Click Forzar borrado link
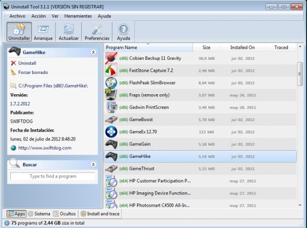The height and width of the screenshot is (228, 307). point(33,72)
